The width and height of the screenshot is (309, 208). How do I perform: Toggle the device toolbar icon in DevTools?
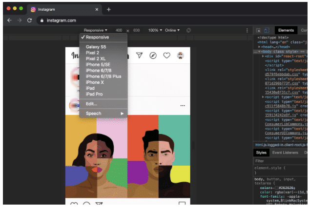point(267,30)
